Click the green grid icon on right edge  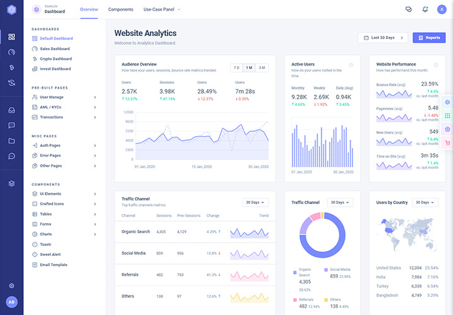click(x=447, y=116)
